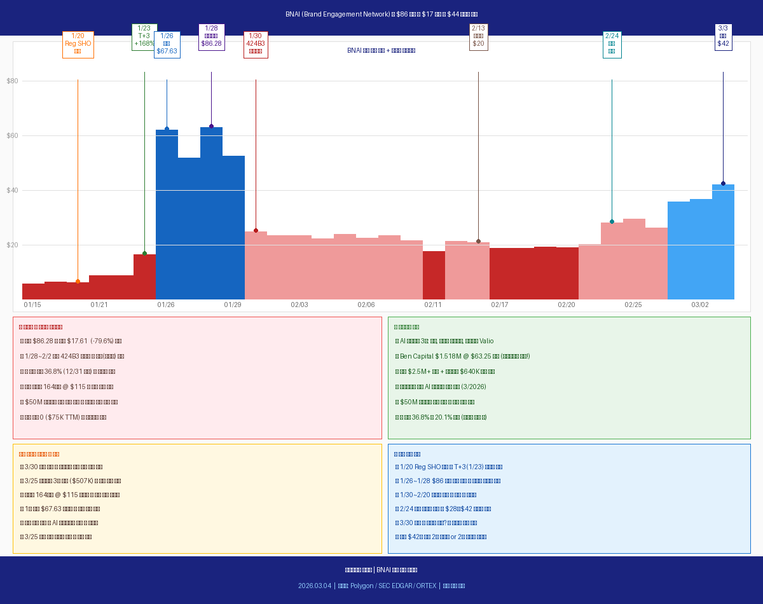Click the brown marker dot on the 2/13 line
This screenshot has height=604, width=763.
point(478,242)
